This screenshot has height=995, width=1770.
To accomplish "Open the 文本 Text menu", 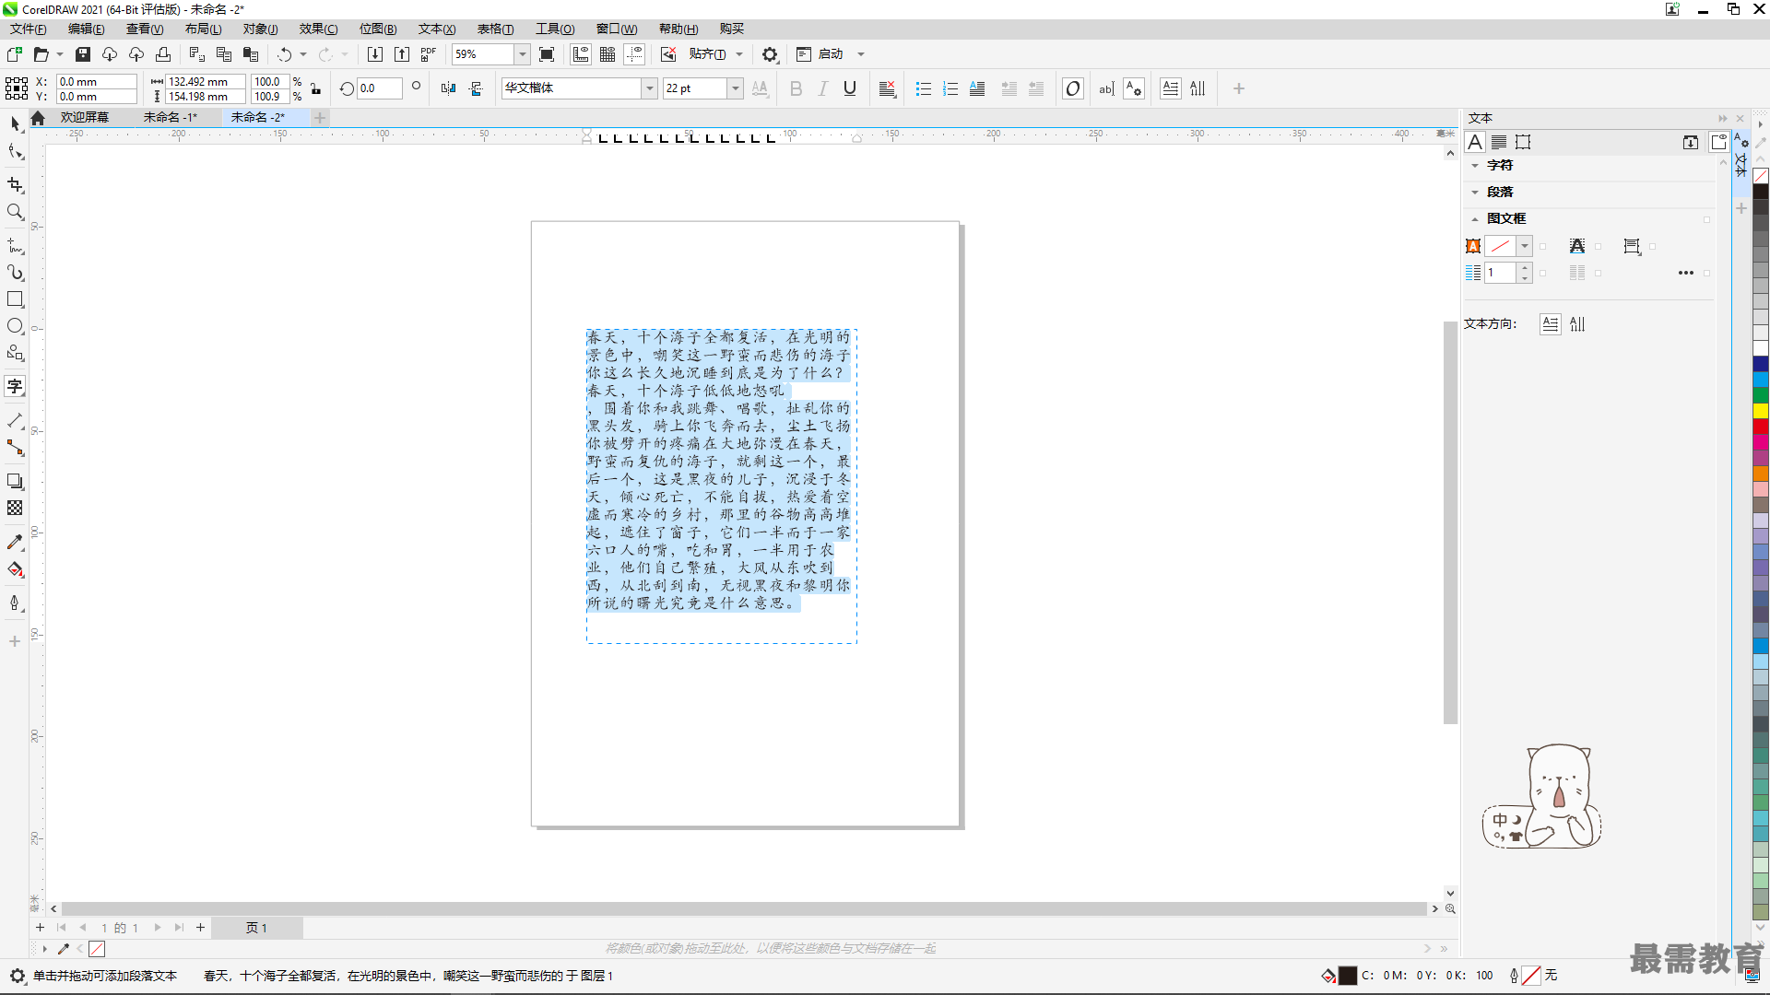I will (437, 29).
